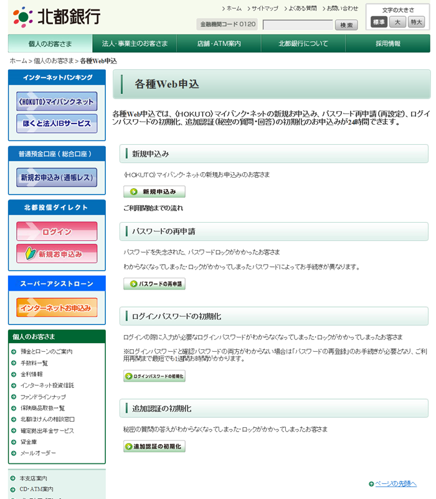Click the arrow bullet icon beside メールオーダー
This screenshot has width=436, height=499.
click(x=14, y=453)
